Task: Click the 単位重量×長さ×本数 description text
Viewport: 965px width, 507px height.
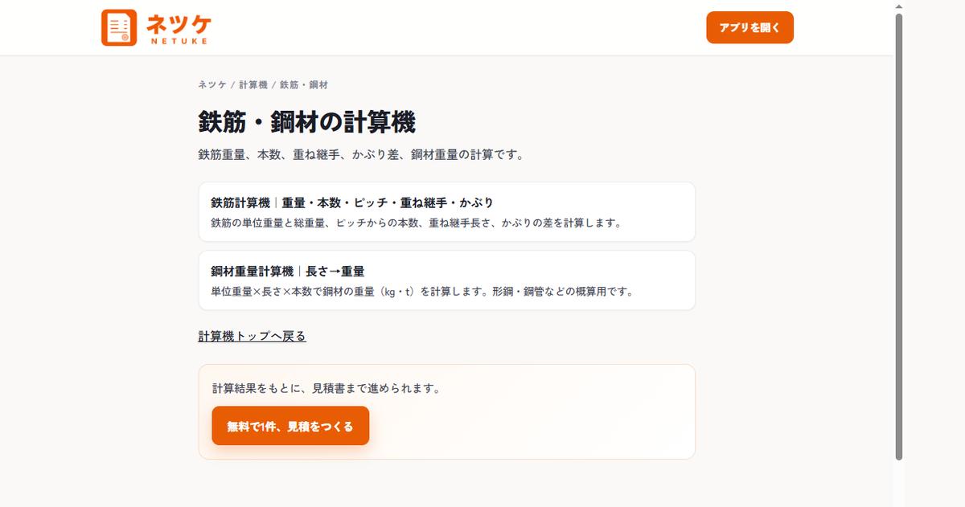Action: pyautogui.click(x=422, y=291)
